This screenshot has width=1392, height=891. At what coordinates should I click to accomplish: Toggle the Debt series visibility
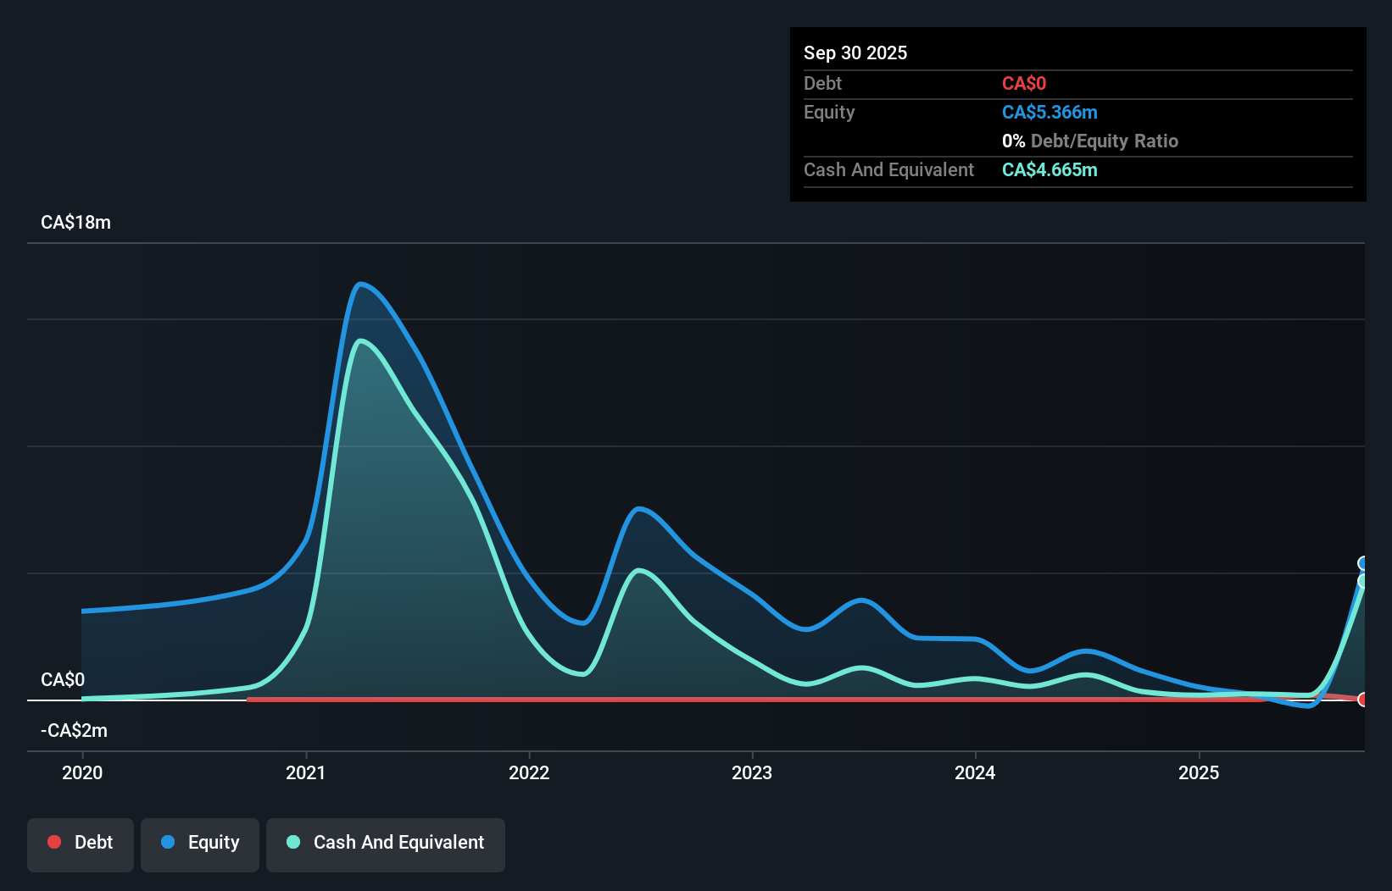point(81,842)
